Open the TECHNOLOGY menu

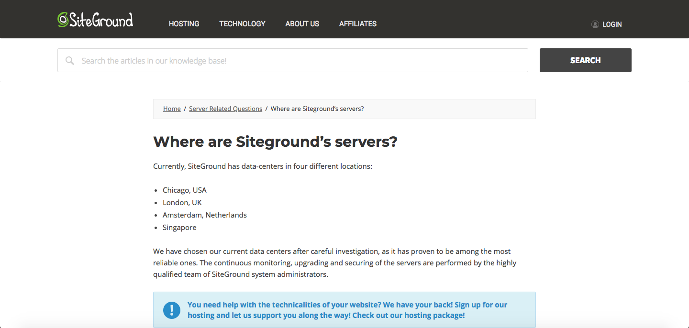click(x=242, y=23)
